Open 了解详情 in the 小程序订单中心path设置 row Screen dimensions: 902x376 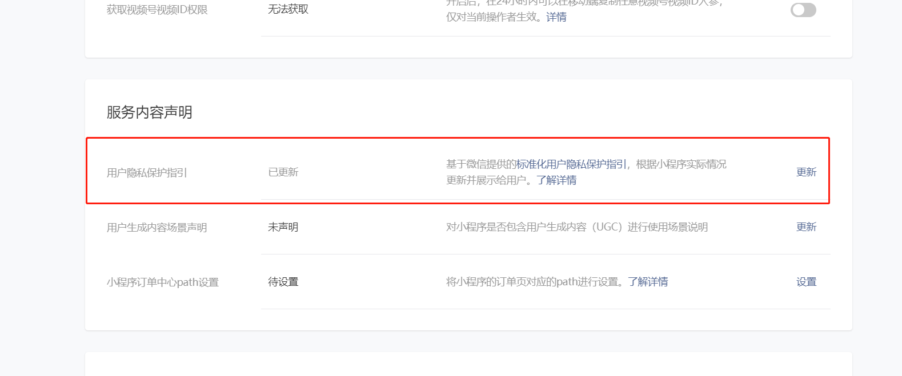click(x=648, y=282)
